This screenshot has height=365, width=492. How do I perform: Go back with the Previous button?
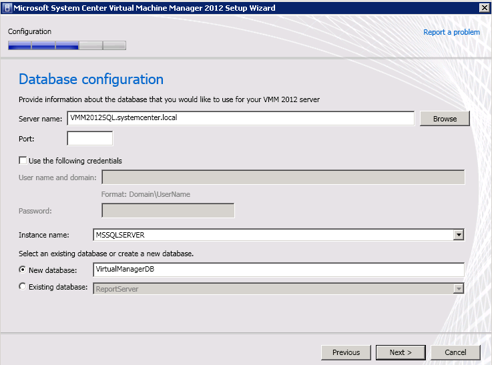pos(346,352)
